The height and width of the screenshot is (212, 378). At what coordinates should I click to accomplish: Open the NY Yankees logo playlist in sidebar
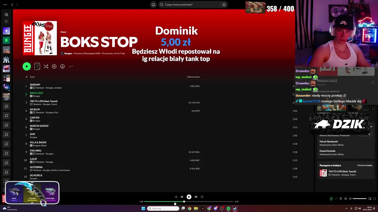[6, 59]
